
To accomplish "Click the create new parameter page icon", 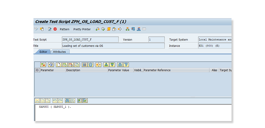I will tap(59, 64).
